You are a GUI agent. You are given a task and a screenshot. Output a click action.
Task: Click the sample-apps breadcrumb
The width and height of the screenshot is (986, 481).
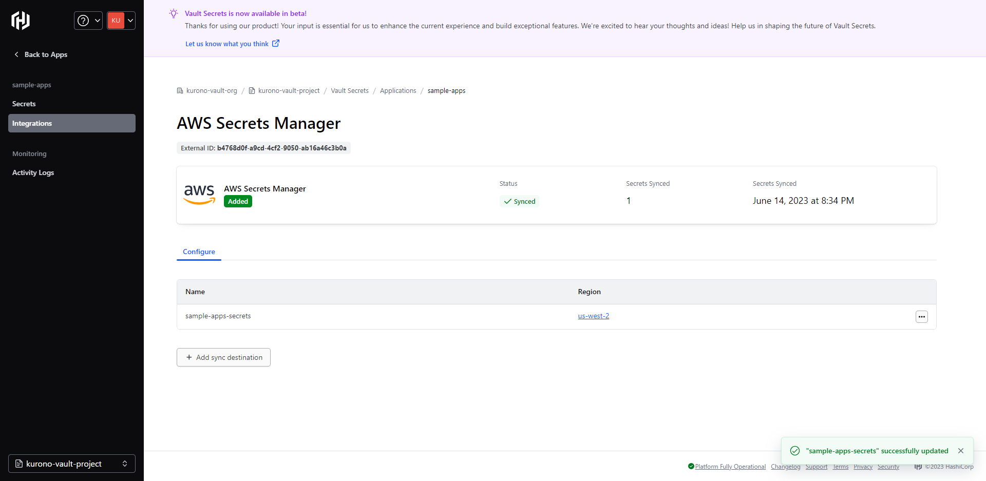[x=446, y=91]
